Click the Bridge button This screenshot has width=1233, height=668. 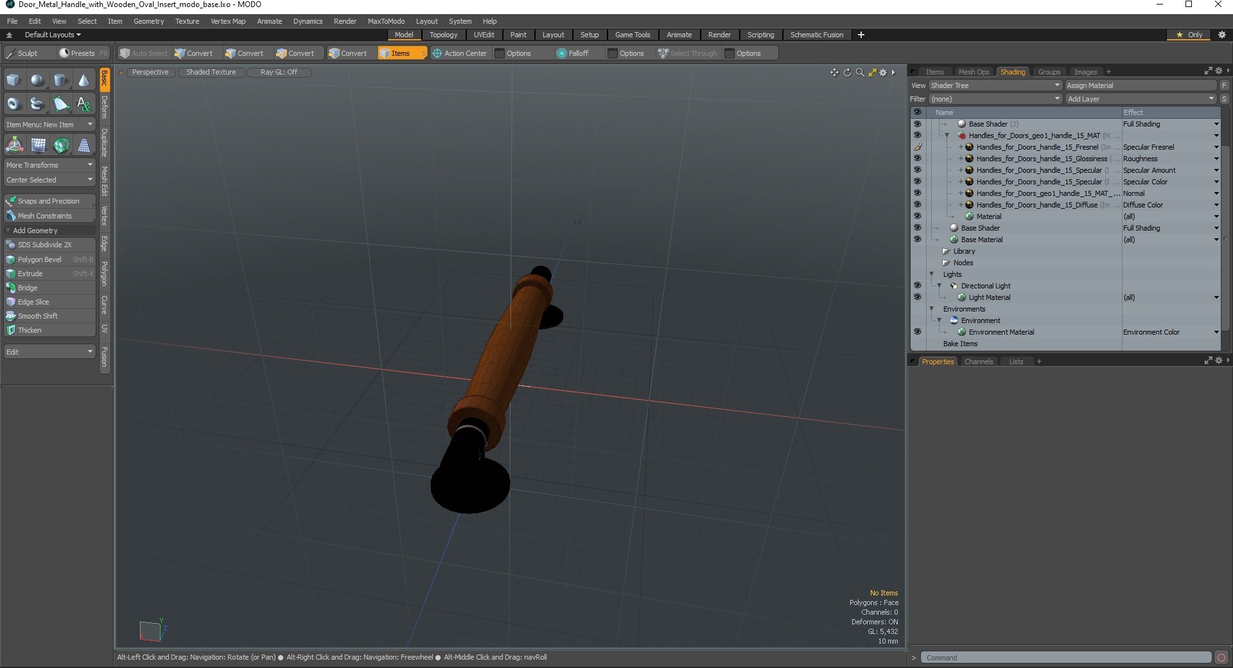[x=49, y=288]
